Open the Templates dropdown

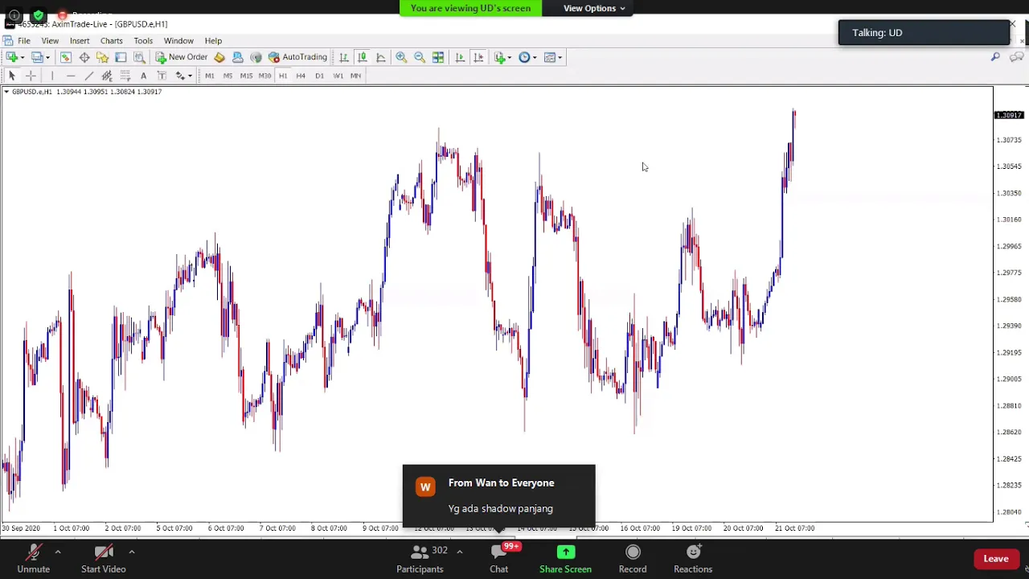tap(553, 57)
